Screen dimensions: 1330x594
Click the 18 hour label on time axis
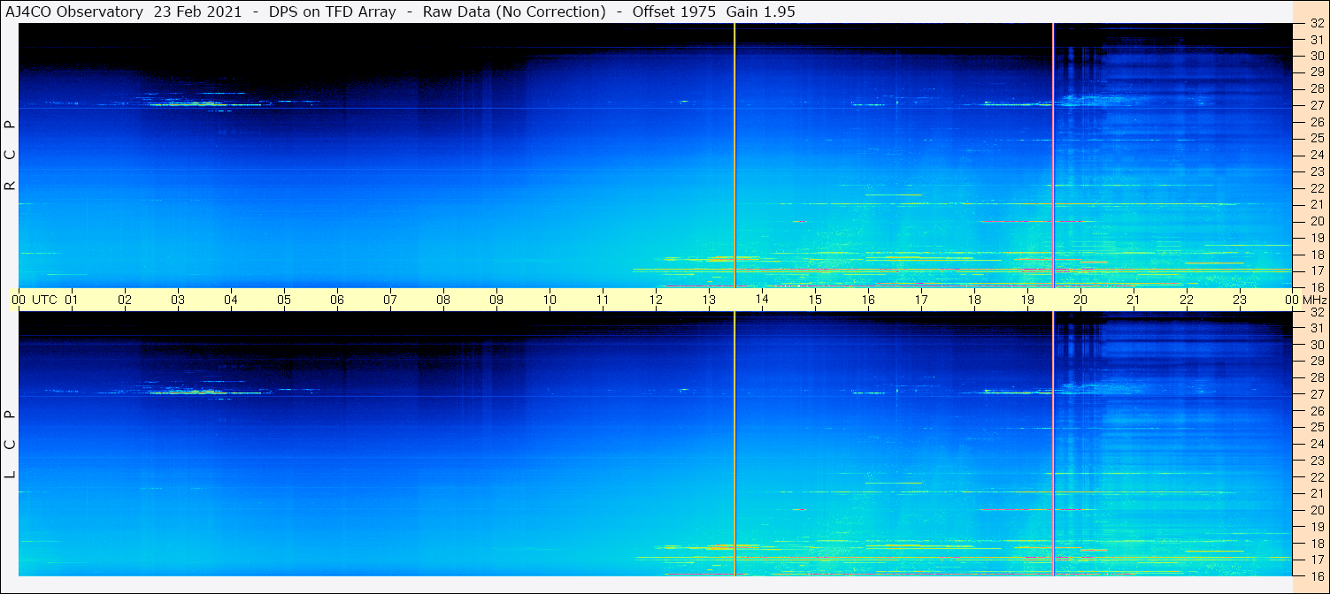tap(974, 300)
